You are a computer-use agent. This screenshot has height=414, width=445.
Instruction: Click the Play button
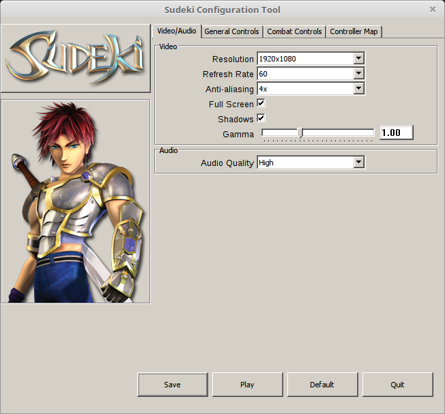click(x=248, y=385)
